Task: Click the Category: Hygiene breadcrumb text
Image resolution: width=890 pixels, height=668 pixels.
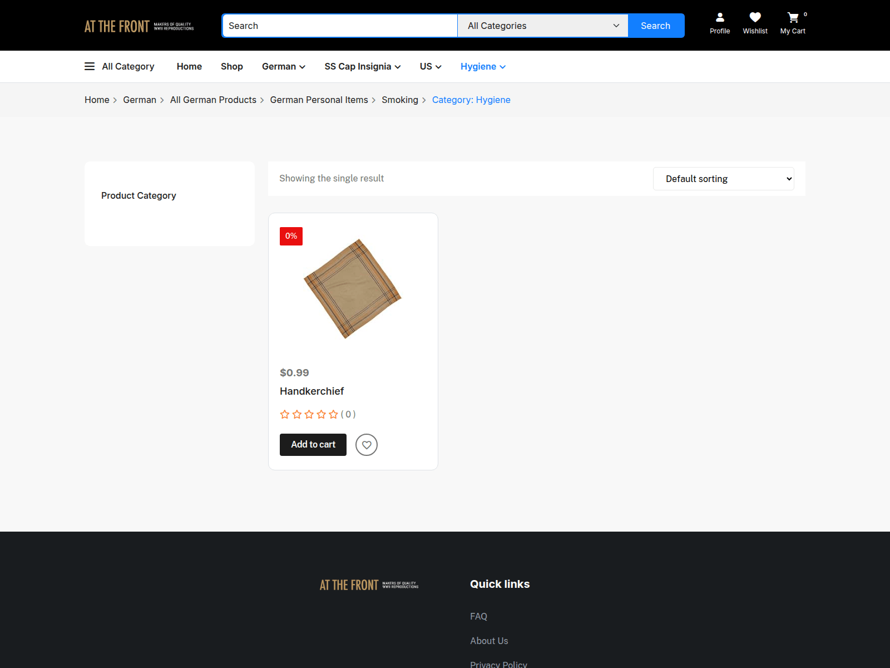Action: (x=471, y=100)
